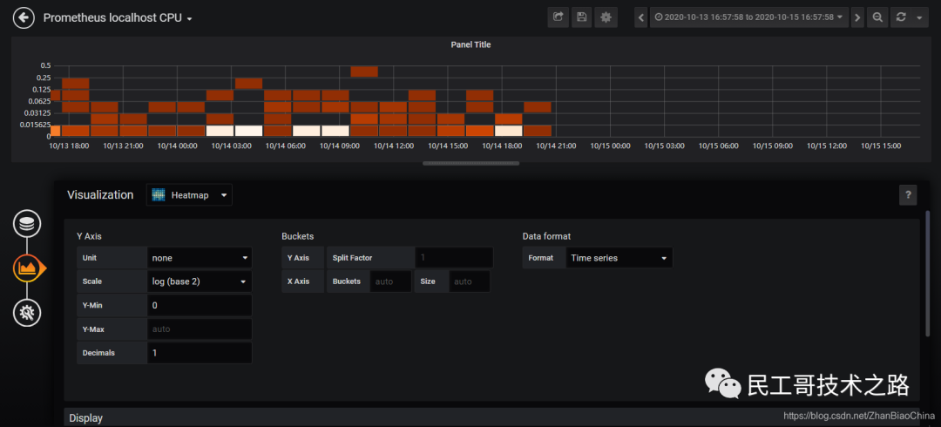
Task: Open the Unit dropdown set to none
Action: click(x=200, y=258)
